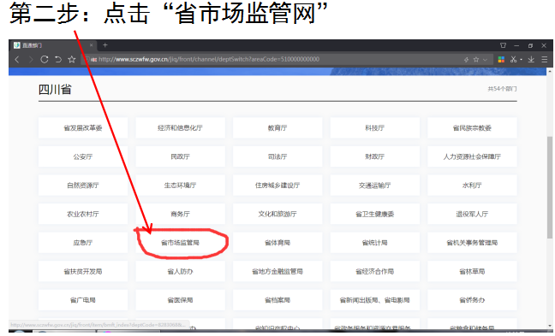Image resolution: width=555 pixels, height=336 pixels.
Task: Open the downloads arrow icon
Action: pyautogui.click(x=531, y=59)
